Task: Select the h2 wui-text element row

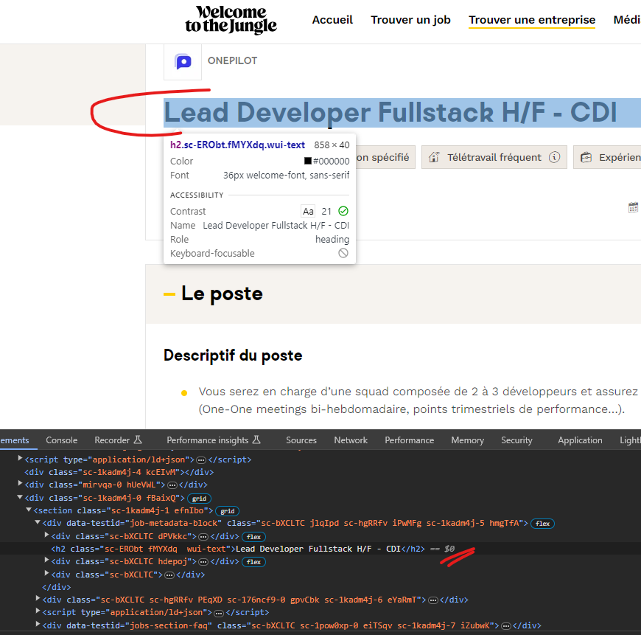Action: [320, 549]
